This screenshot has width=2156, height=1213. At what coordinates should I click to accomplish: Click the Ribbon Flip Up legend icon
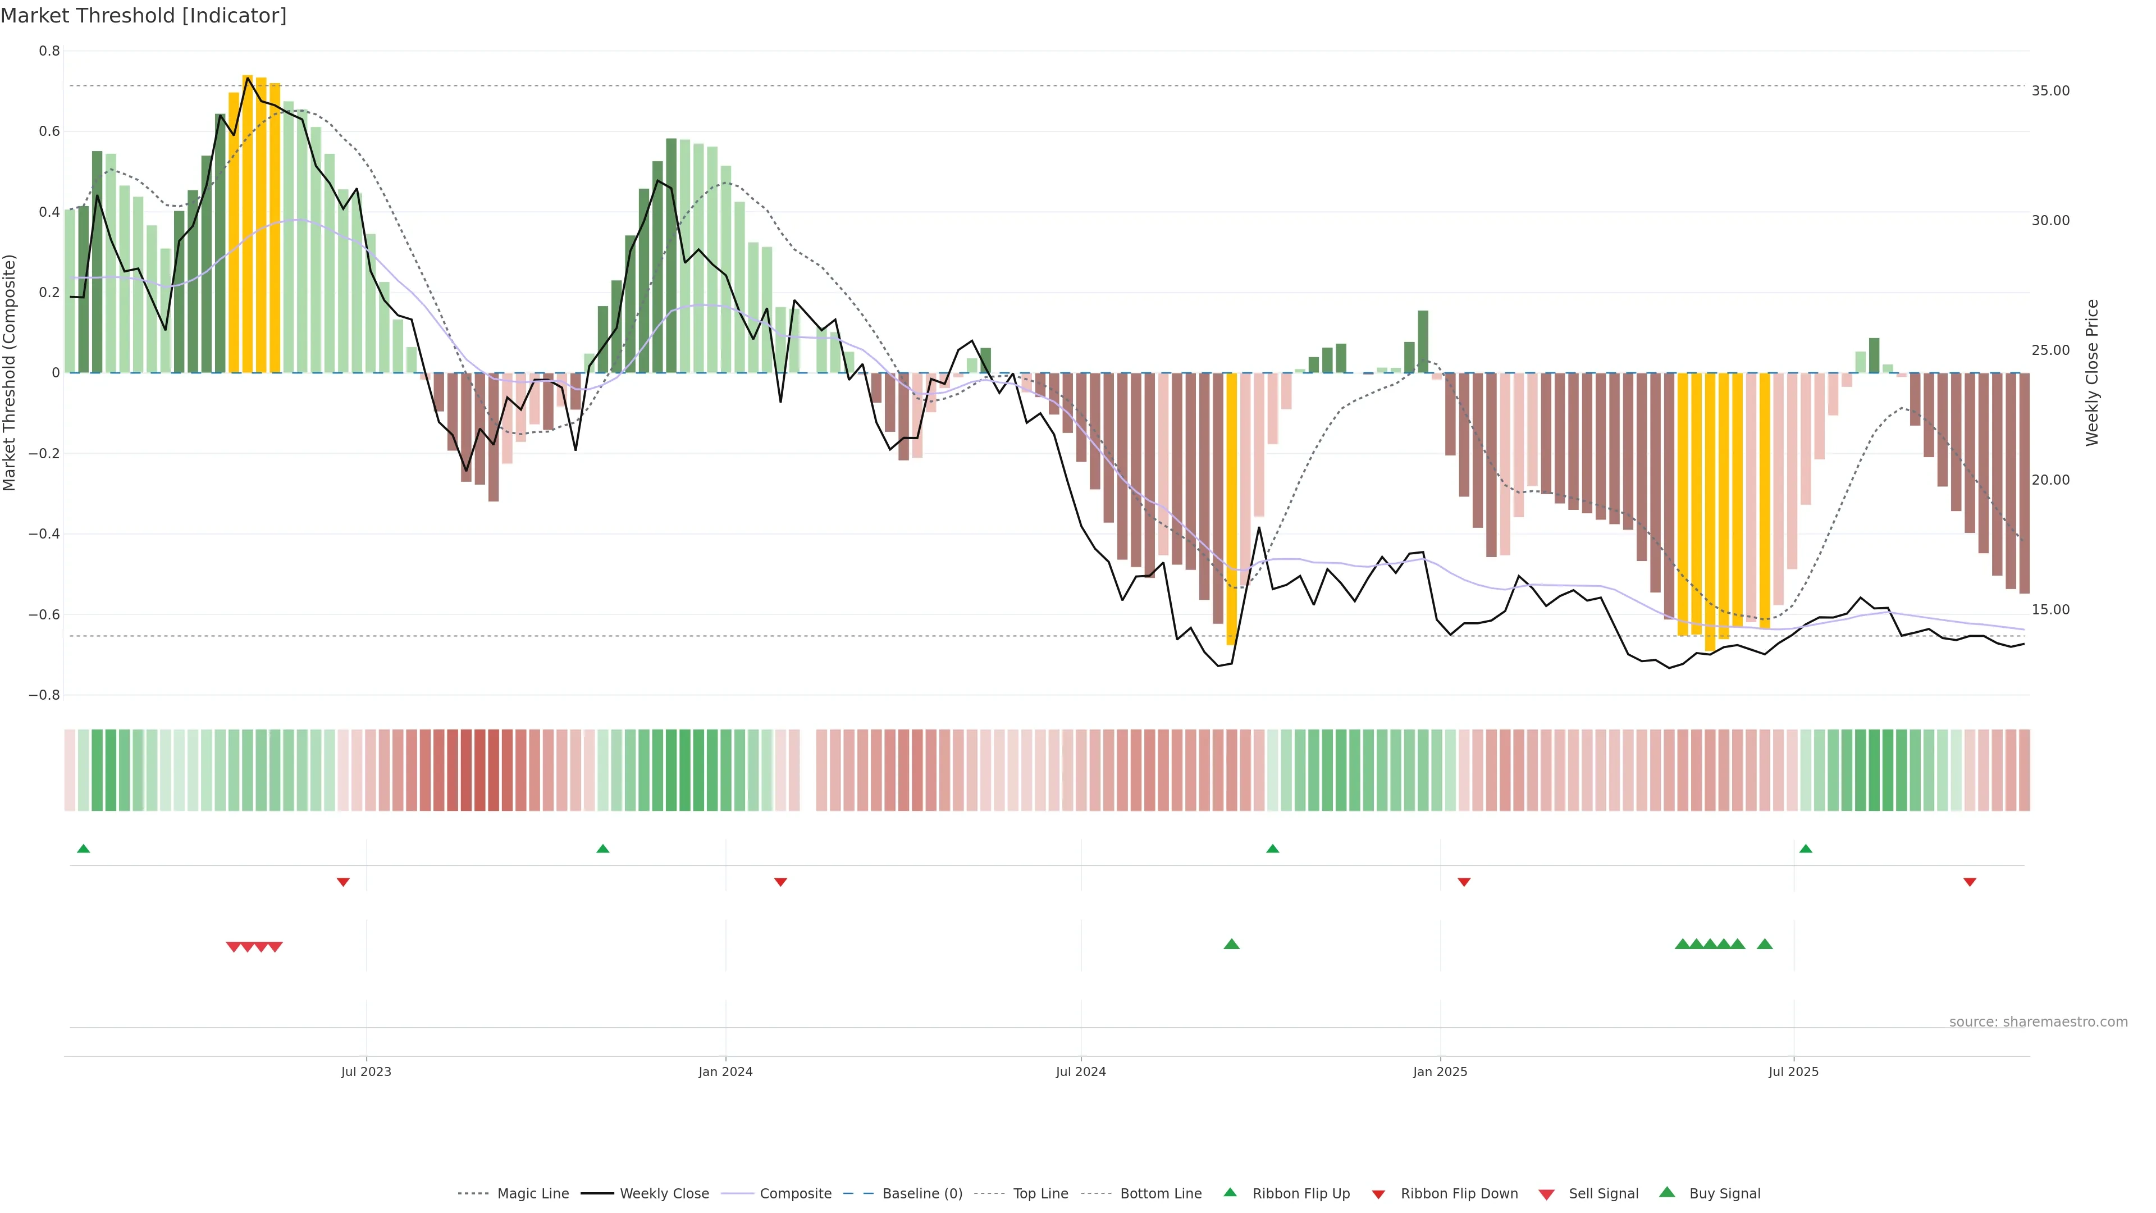tap(1230, 1192)
